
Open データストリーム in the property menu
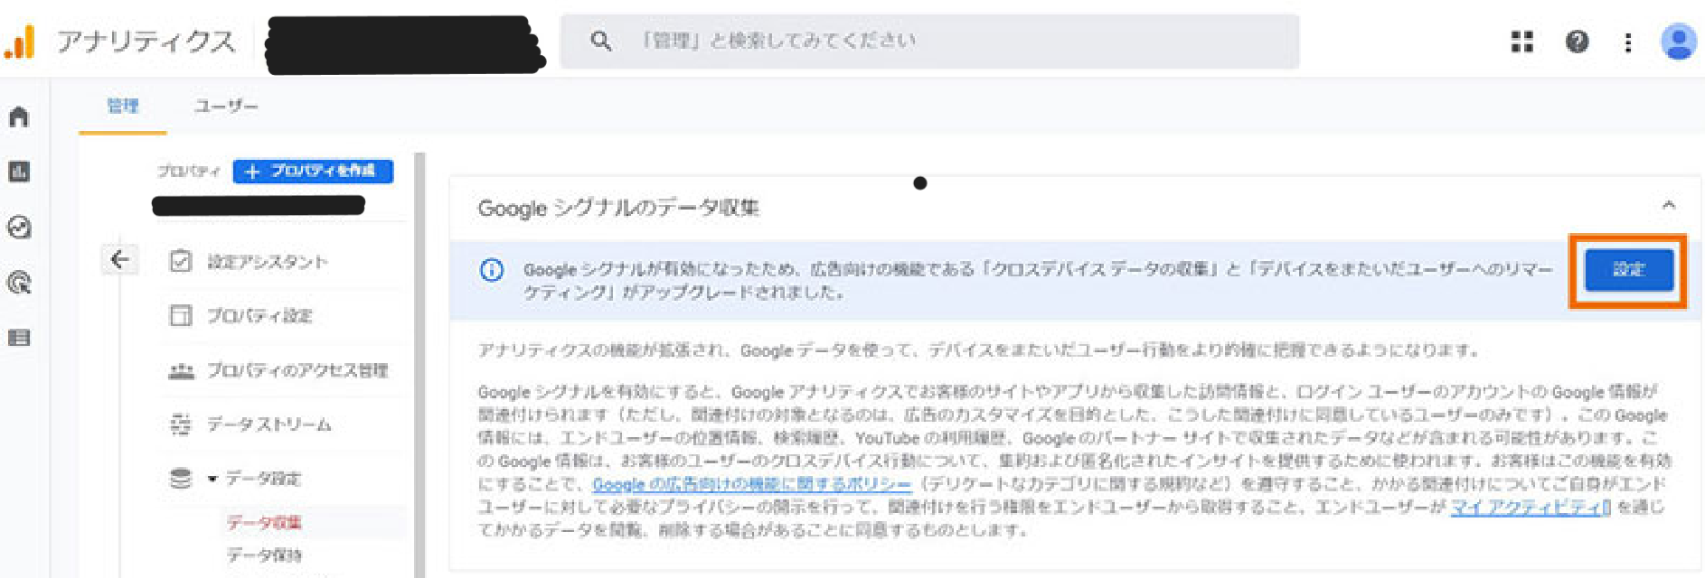250,424
